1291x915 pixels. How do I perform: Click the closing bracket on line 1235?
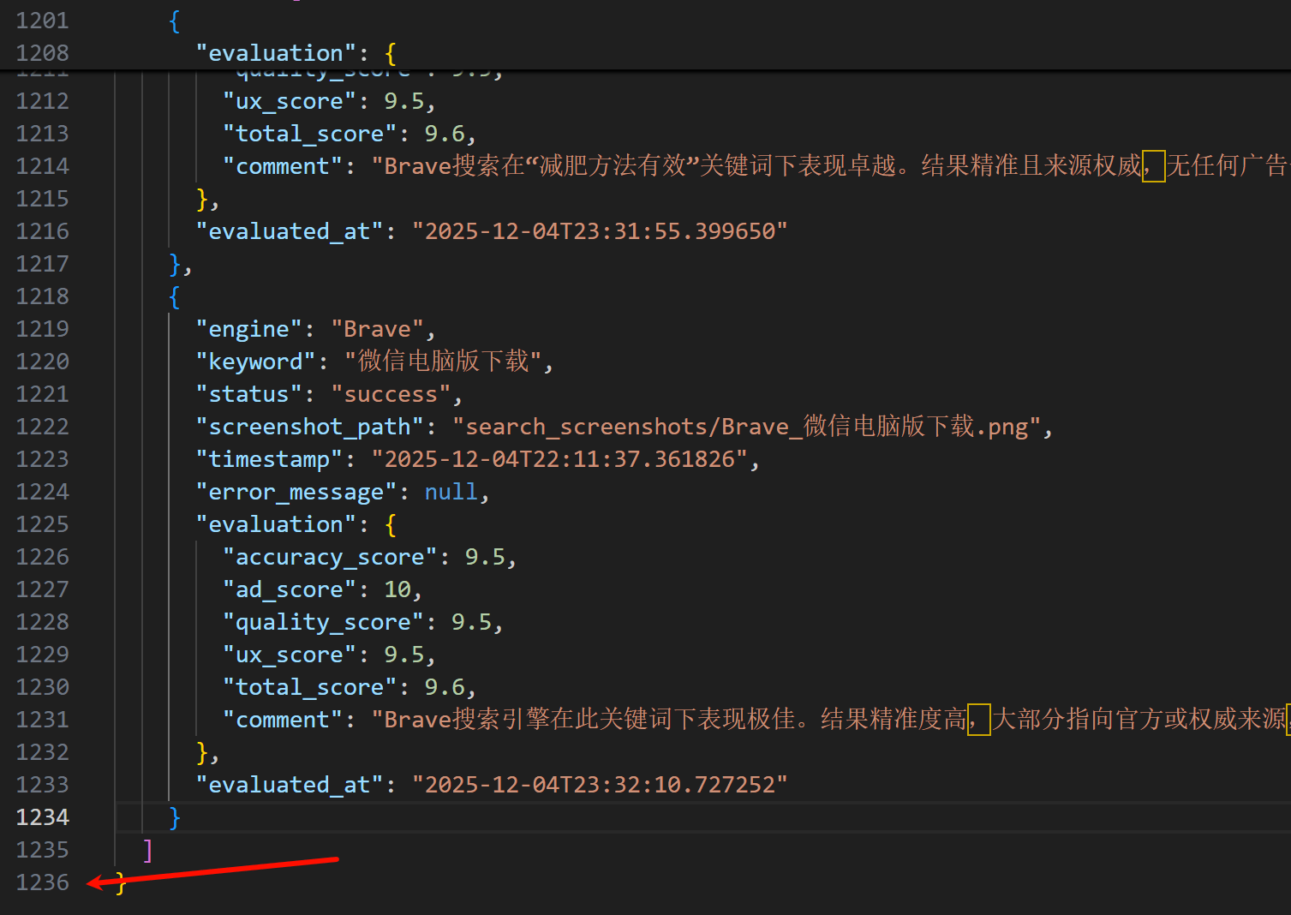(146, 849)
